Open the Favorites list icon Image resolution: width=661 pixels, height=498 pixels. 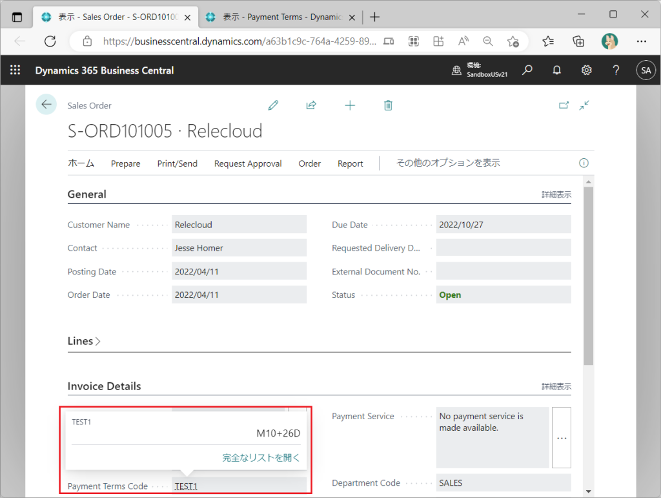(x=548, y=41)
